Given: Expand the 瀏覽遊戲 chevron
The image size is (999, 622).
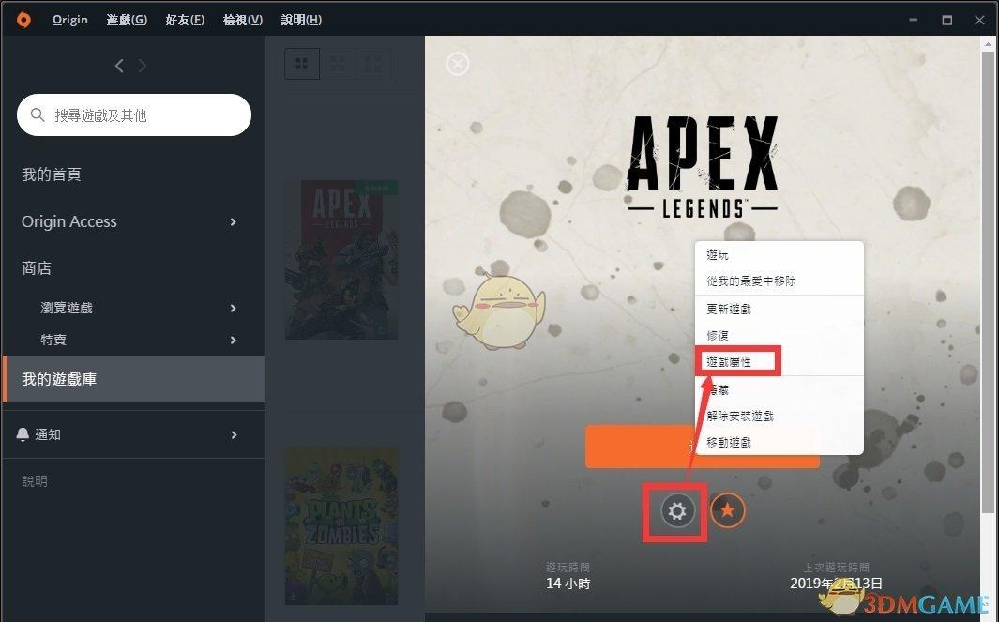Looking at the screenshot, I should (x=234, y=308).
